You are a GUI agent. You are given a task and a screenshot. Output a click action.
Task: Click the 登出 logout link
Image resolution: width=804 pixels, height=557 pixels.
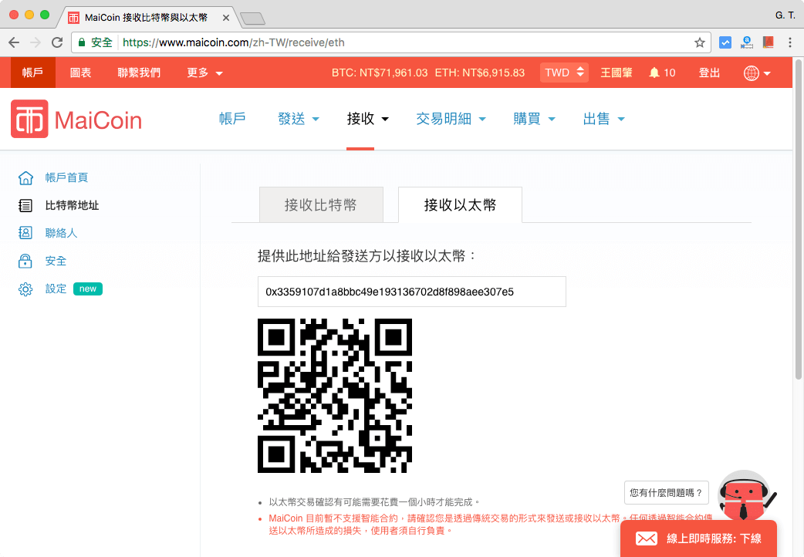point(709,73)
